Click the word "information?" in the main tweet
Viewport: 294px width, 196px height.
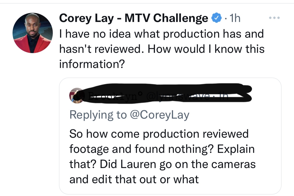click(x=91, y=64)
